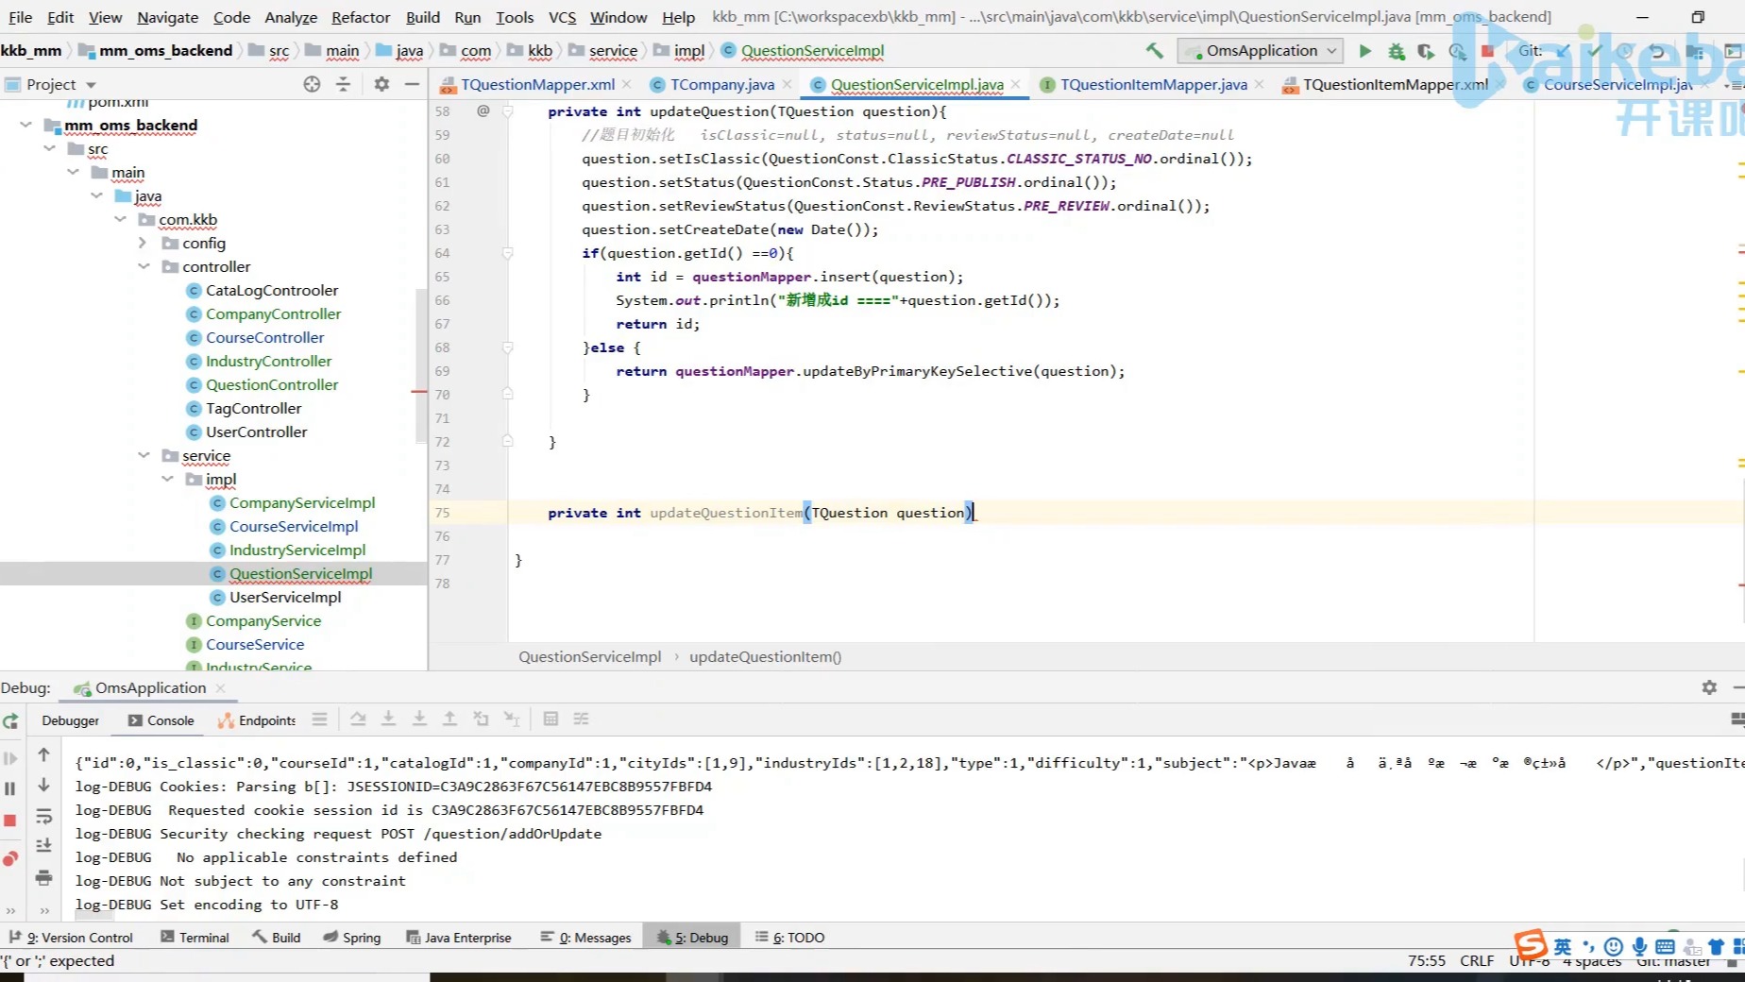This screenshot has height=982, width=1745.
Task: Click console scroll down arrow
Action: click(x=43, y=786)
